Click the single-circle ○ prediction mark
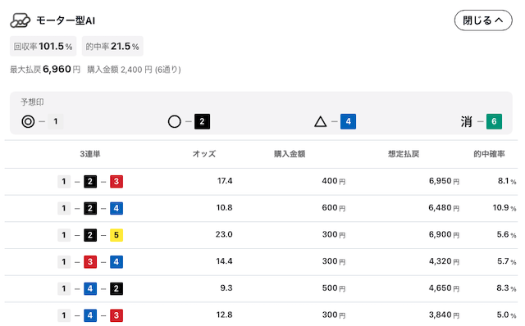525x326 pixels. pyautogui.click(x=175, y=121)
